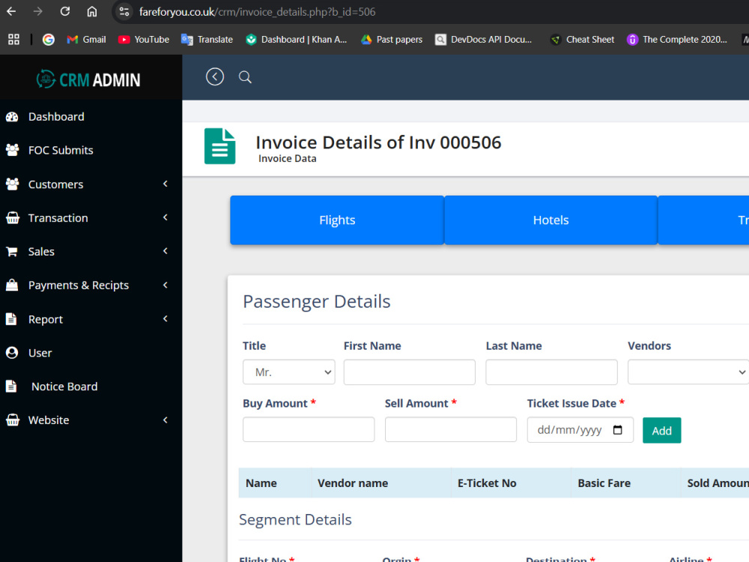Reload the page with the refresh icon
The image size is (749, 562).
[x=65, y=11]
